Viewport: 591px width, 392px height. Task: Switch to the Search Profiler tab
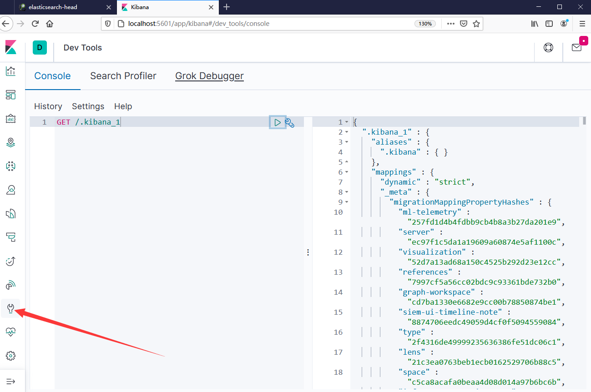(x=123, y=76)
